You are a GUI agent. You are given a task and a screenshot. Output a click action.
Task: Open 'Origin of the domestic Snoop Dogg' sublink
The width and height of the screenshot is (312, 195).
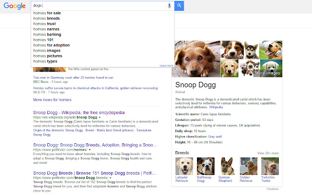point(58,130)
